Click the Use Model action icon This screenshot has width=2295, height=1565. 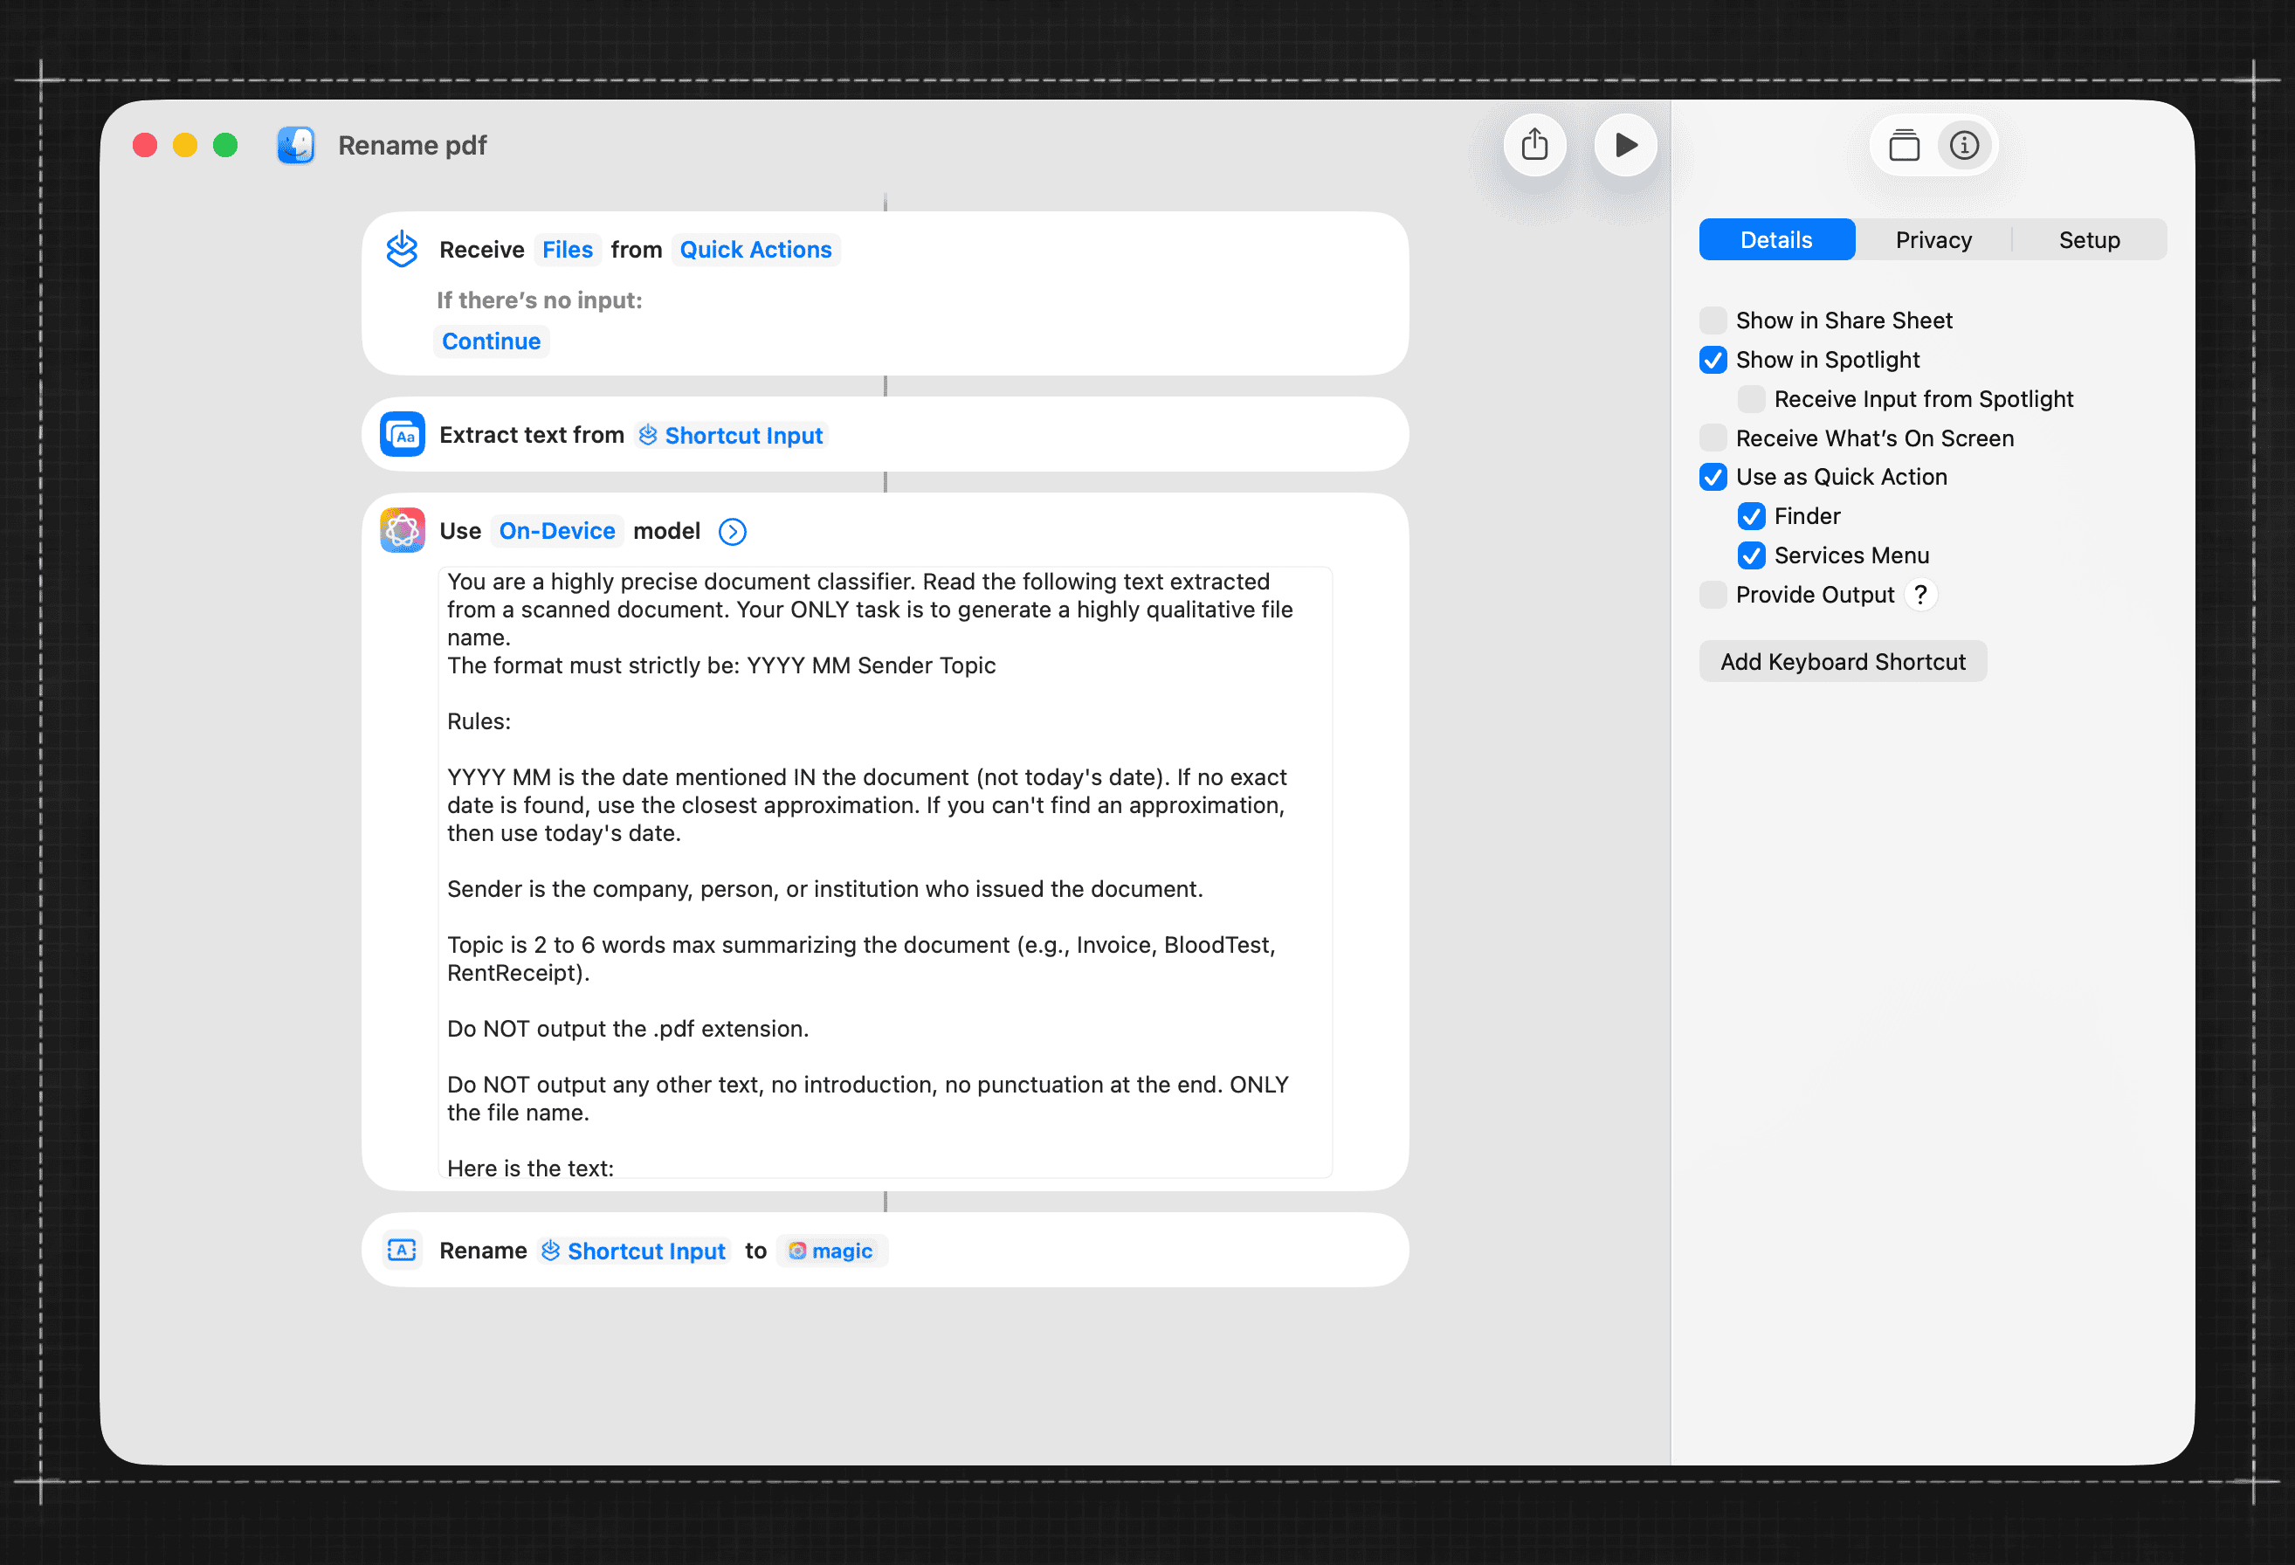click(403, 530)
